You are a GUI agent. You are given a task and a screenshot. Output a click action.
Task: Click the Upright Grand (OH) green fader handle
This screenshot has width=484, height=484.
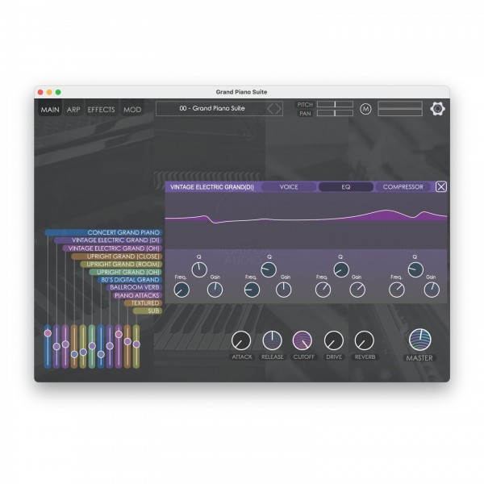(92, 346)
